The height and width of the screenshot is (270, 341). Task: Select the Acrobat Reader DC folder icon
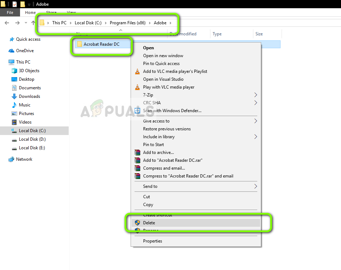click(79, 44)
